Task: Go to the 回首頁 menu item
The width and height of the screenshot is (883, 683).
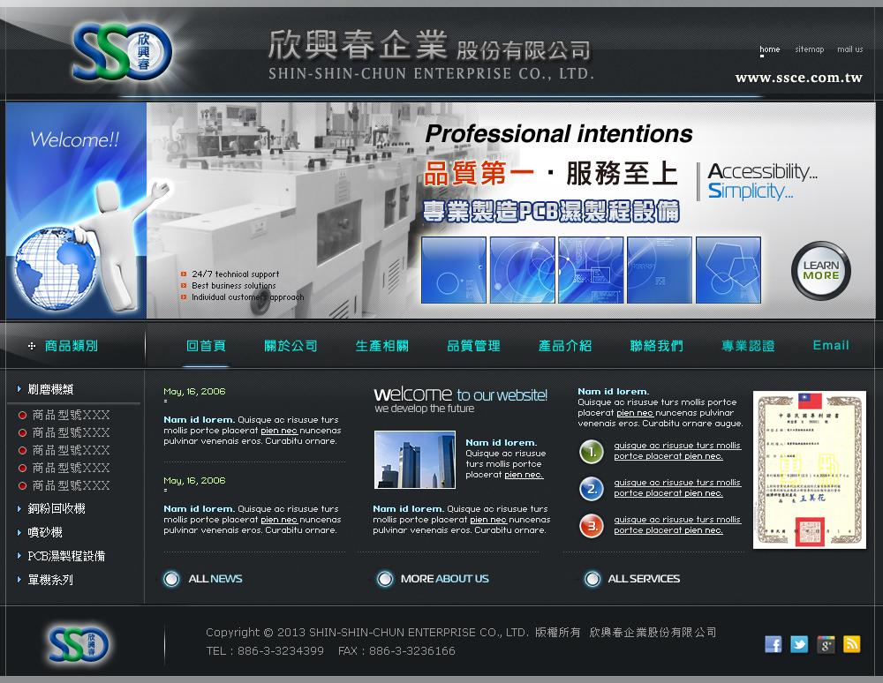Action: (x=206, y=346)
